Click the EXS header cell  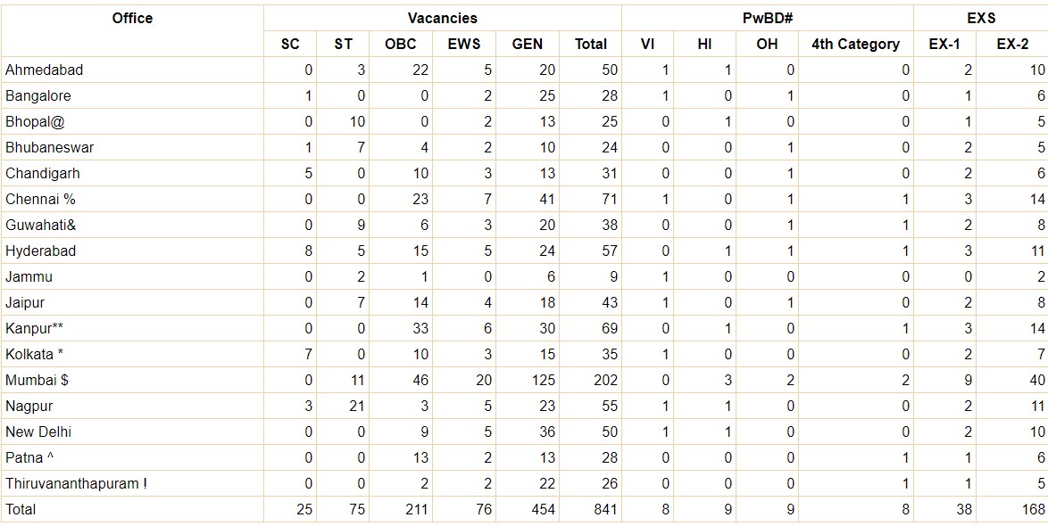pos(980,18)
